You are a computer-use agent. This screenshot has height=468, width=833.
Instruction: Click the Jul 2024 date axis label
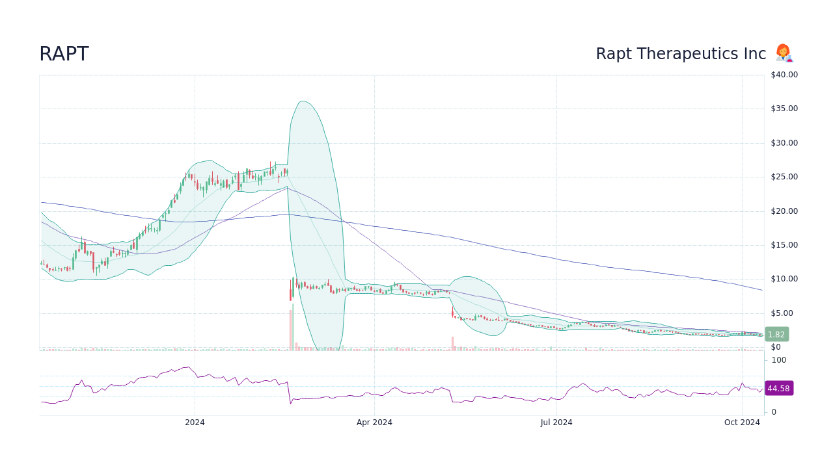click(556, 422)
